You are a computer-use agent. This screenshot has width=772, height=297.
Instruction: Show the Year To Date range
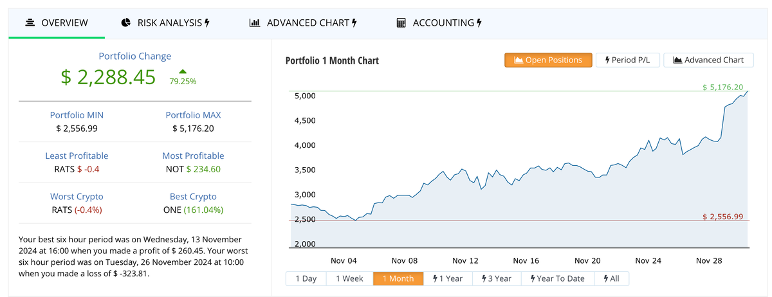[557, 278]
